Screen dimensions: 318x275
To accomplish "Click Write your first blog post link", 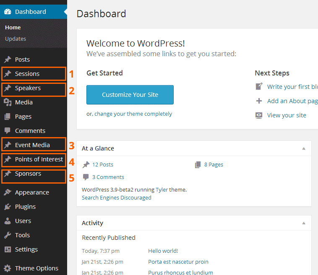I will [292, 86].
